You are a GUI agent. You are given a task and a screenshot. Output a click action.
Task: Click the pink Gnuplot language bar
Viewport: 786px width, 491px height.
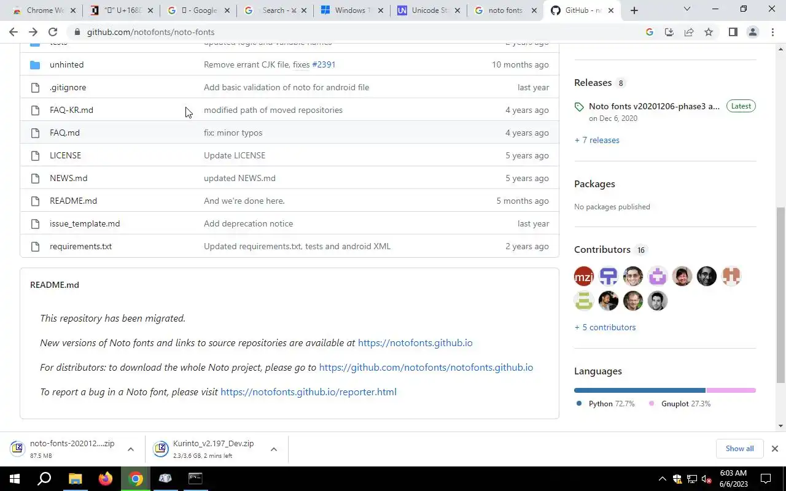[731, 390]
